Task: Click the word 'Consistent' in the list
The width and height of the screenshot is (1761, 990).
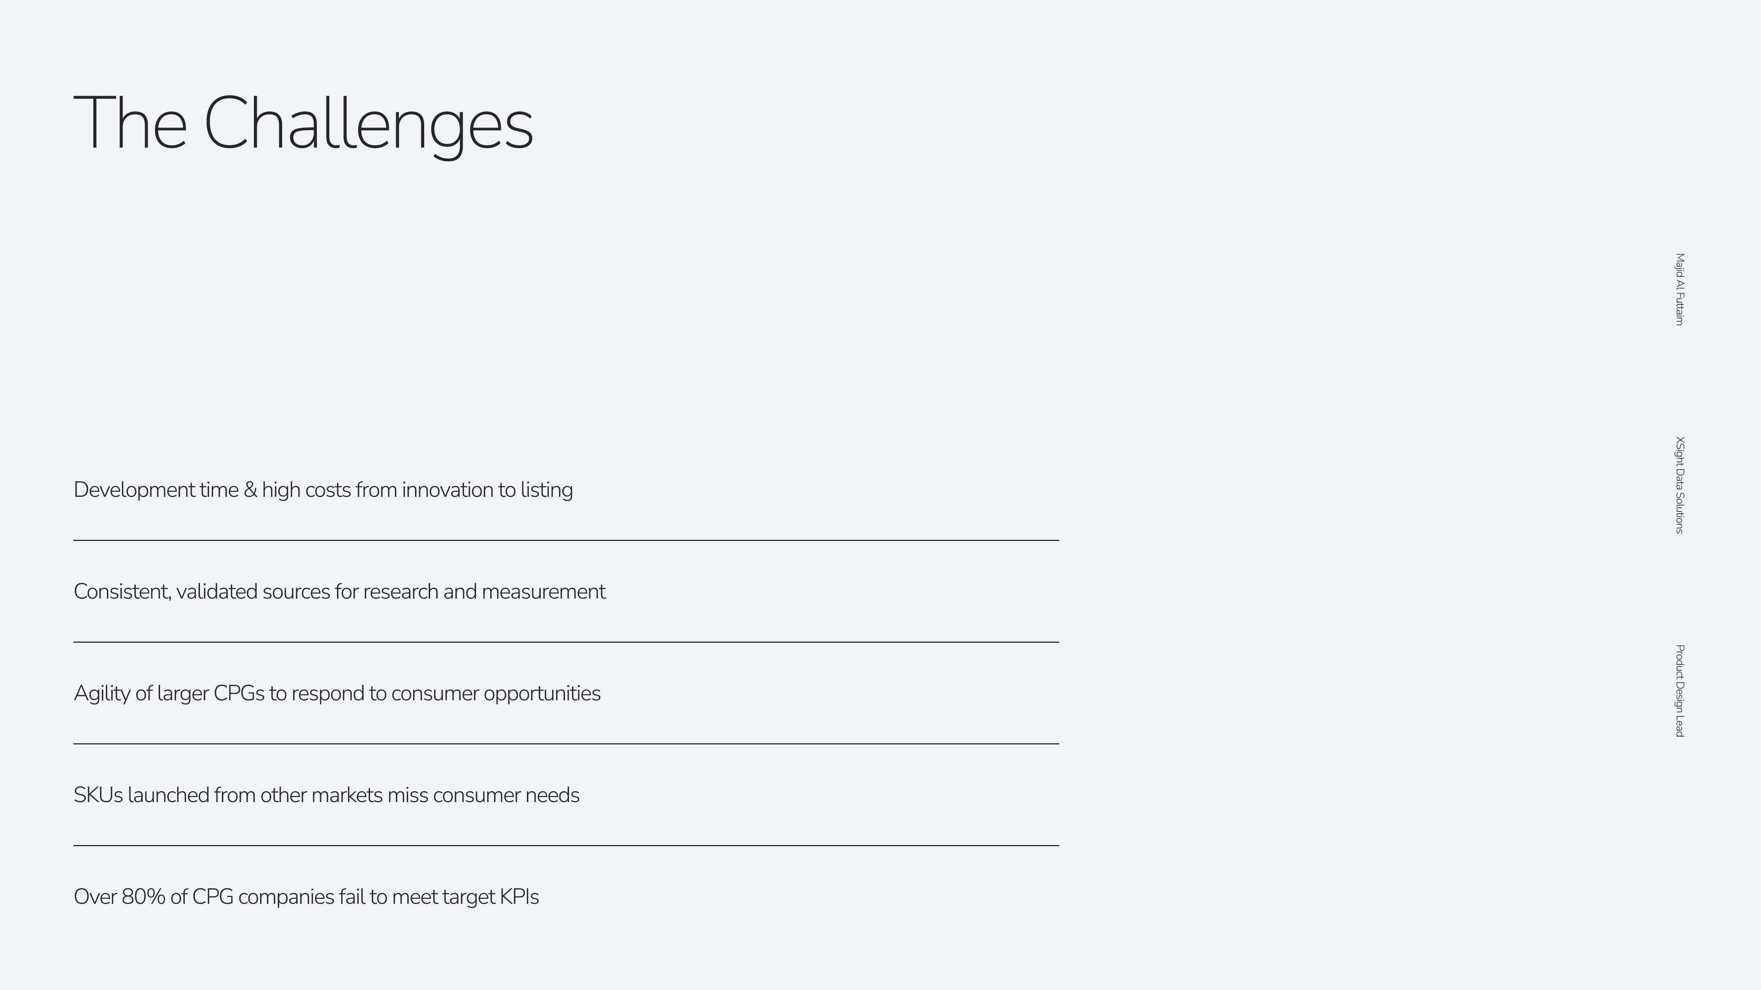Action: 122,592
